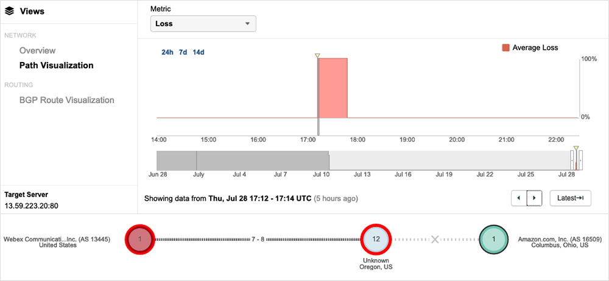Set time range to 7d
This screenshot has height=281, width=609.
183,52
